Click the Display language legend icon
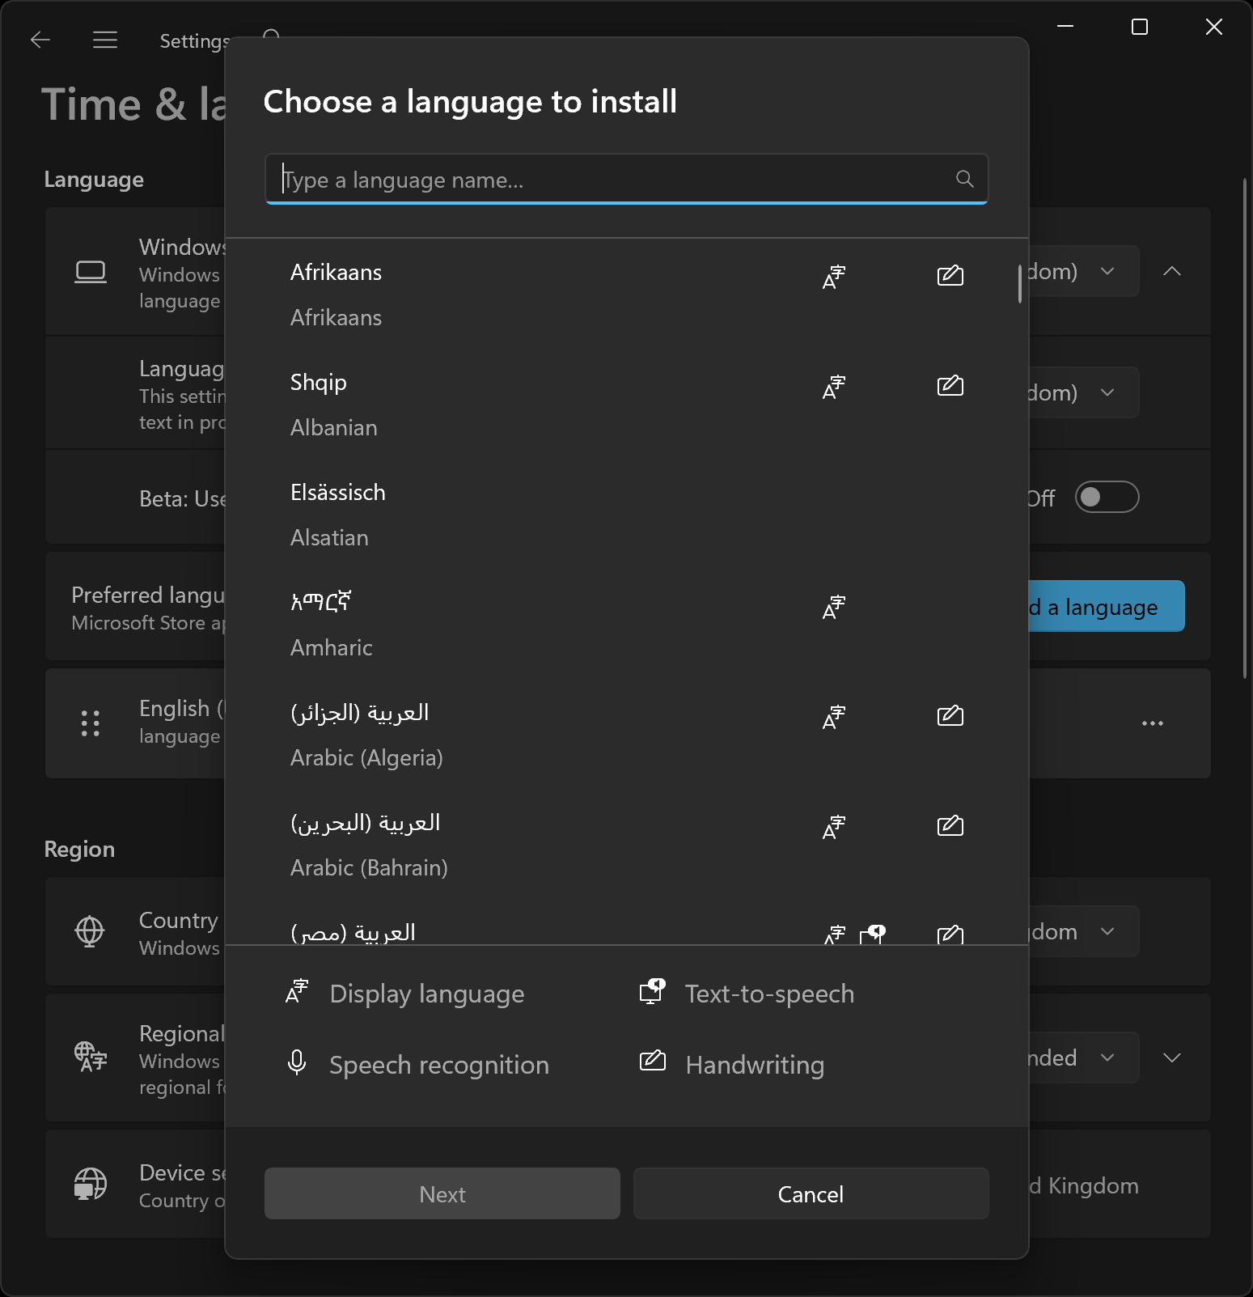The height and width of the screenshot is (1297, 1253). [x=298, y=991]
